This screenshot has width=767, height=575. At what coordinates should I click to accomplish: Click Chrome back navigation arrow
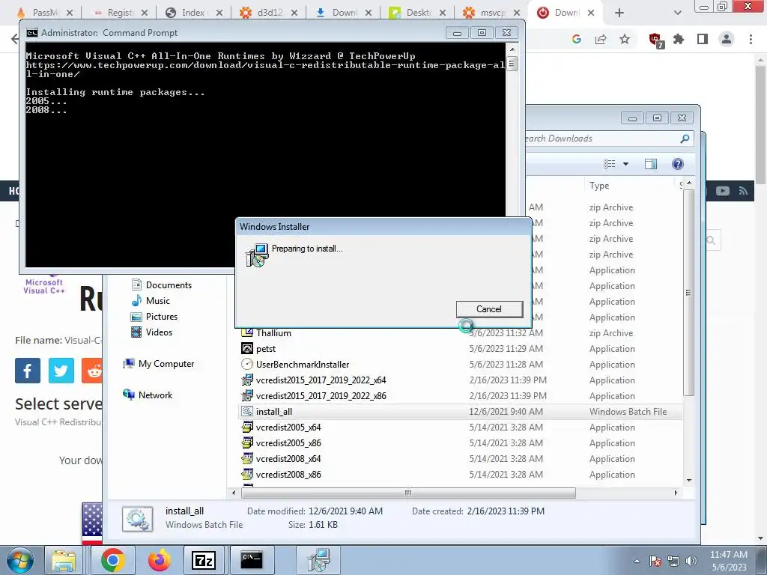pyautogui.click(x=15, y=39)
